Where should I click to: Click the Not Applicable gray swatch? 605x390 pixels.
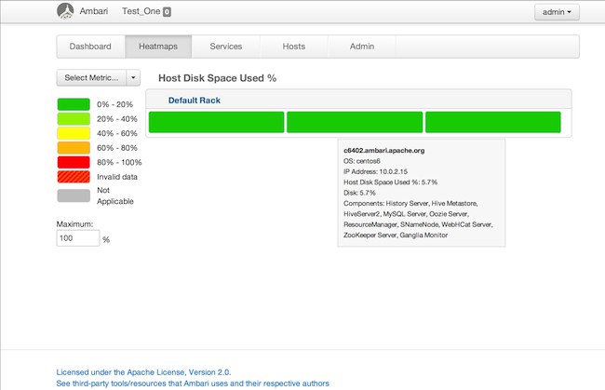pos(74,195)
